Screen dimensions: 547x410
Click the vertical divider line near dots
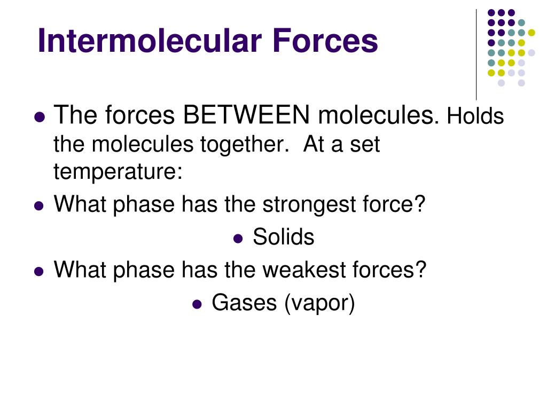coord(476,55)
